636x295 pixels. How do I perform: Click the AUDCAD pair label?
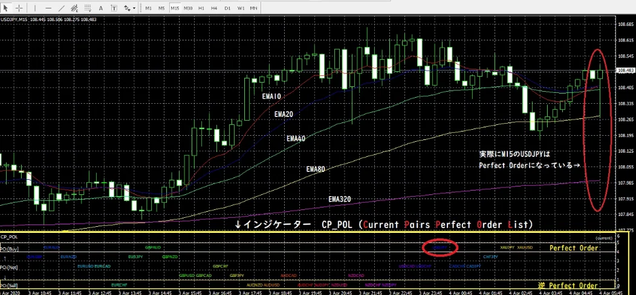288,276
